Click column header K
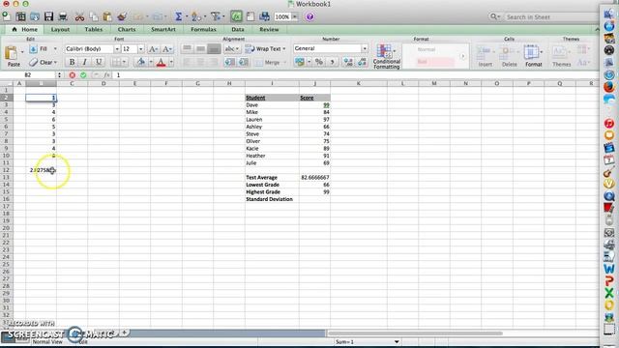 [359, 83]
